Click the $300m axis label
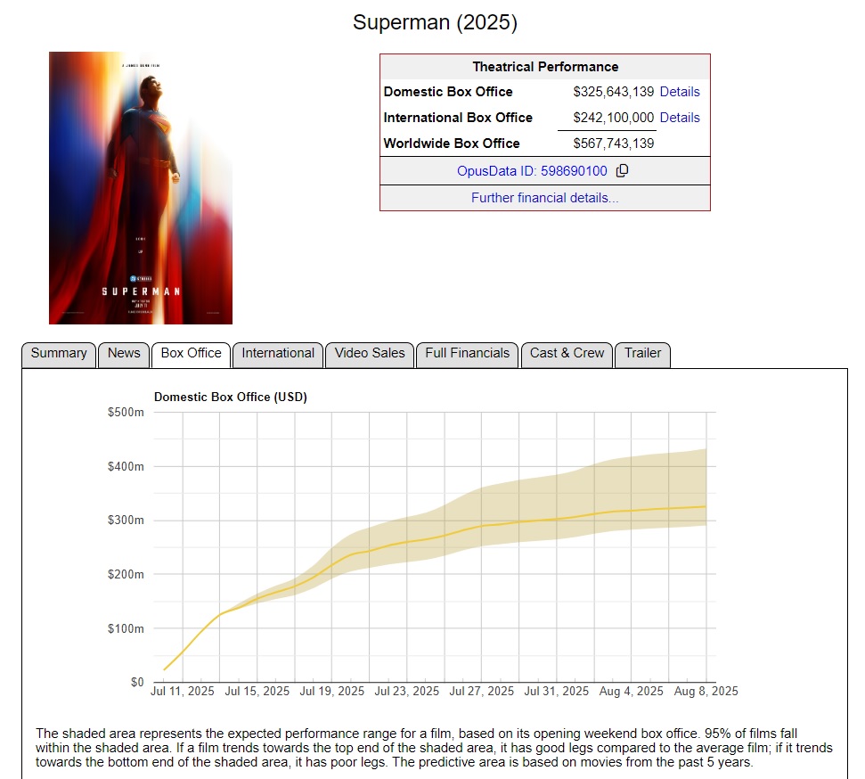 [x=126, y=520]
